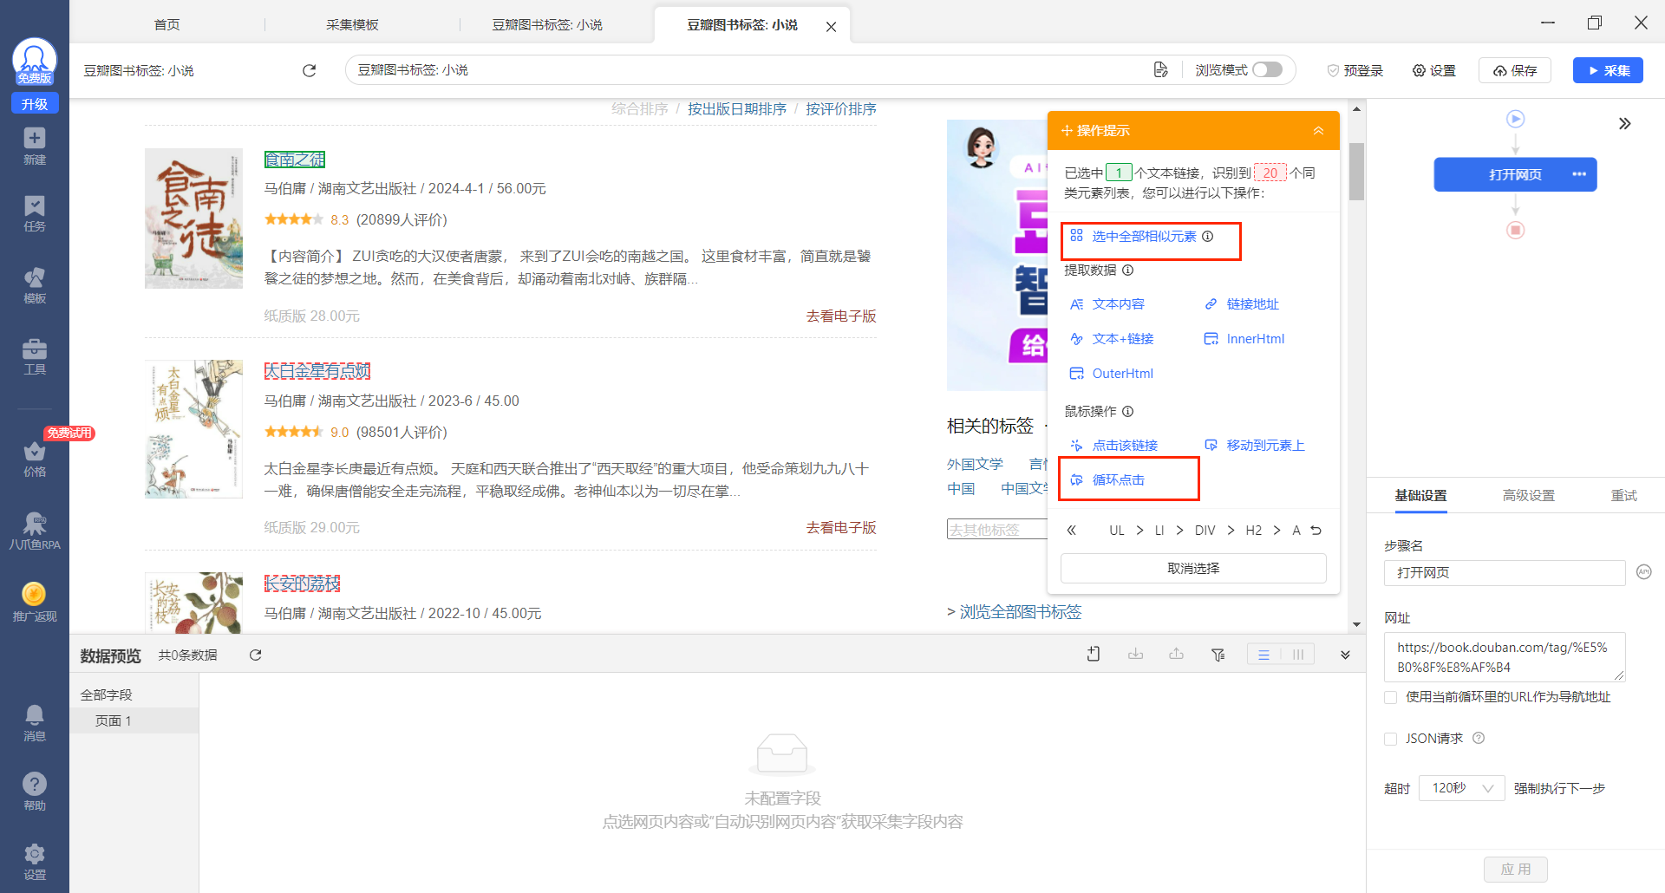The width and height of the screenshot is (1665, 893).
Task: Click the workflow start play node
Action: pyautogui.click(x=1516, y=119)
